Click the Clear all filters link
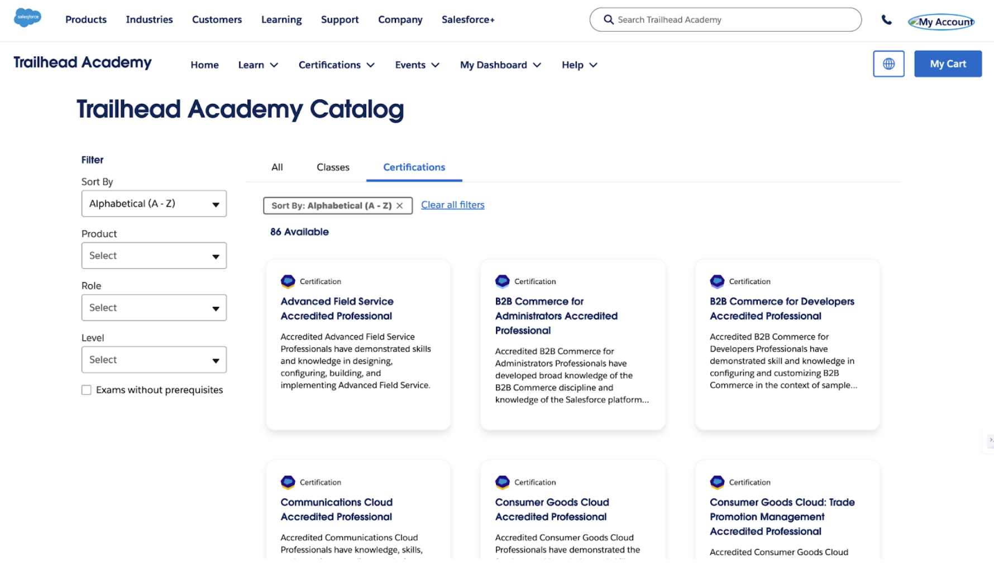Screen dimensions: 994x567 pos(452,204)
